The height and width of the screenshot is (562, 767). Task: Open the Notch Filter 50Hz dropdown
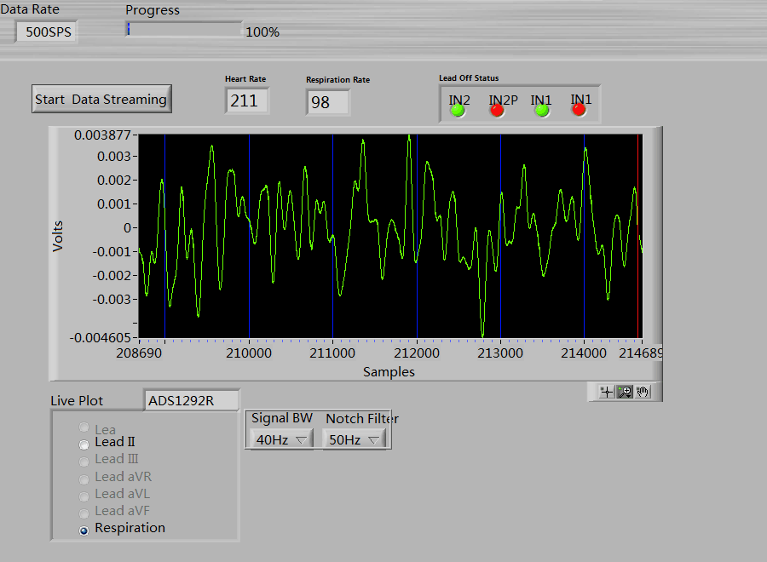355,439
